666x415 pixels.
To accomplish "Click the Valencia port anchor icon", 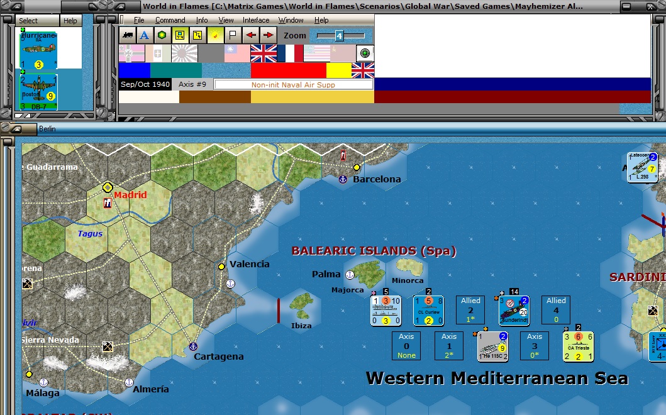I will tap(231, 284).
